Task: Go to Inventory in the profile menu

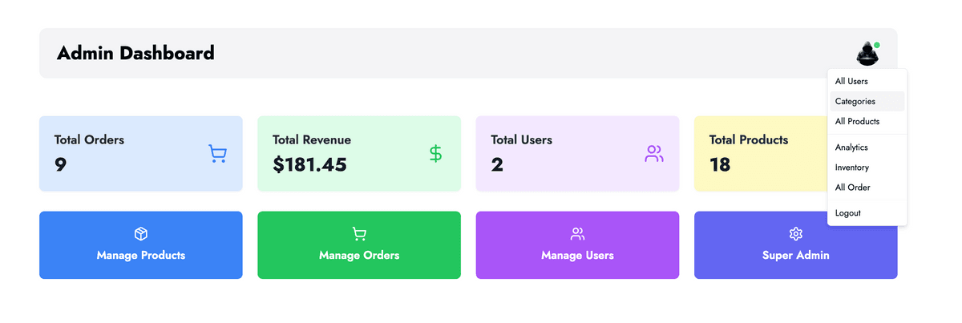Action: pos(852,168)
